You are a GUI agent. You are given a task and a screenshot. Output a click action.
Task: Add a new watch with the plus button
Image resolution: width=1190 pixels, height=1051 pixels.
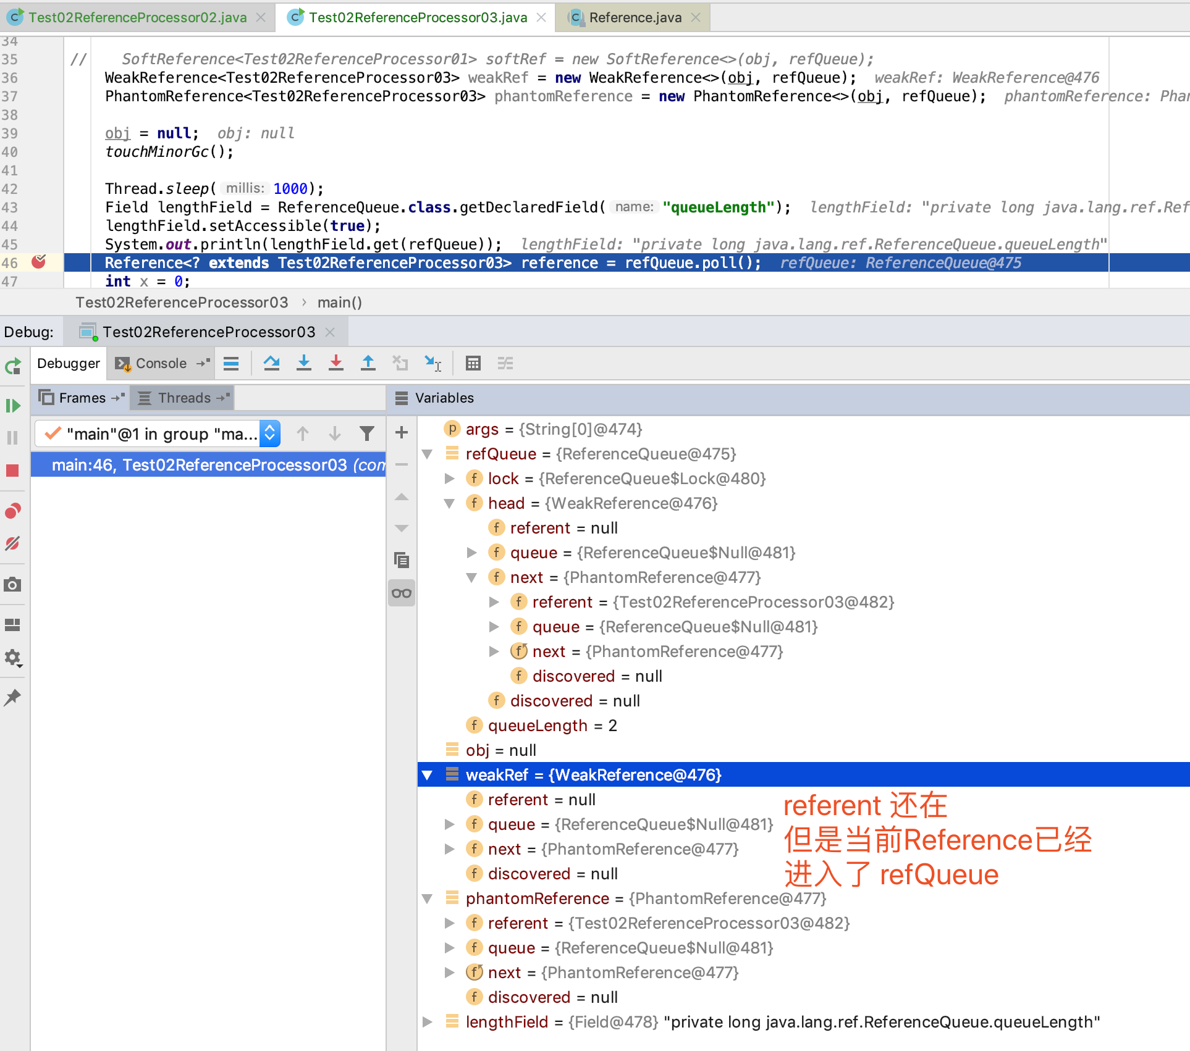pyautogui.click(x=401, y=432)
